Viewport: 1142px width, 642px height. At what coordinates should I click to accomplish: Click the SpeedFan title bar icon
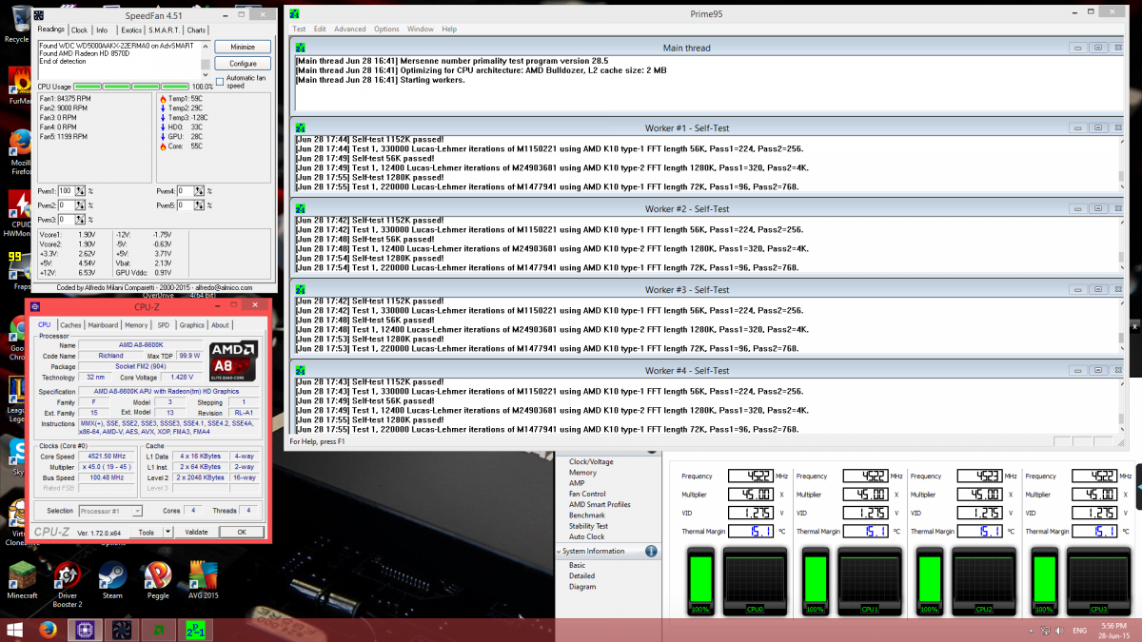[x=39, y=16]
